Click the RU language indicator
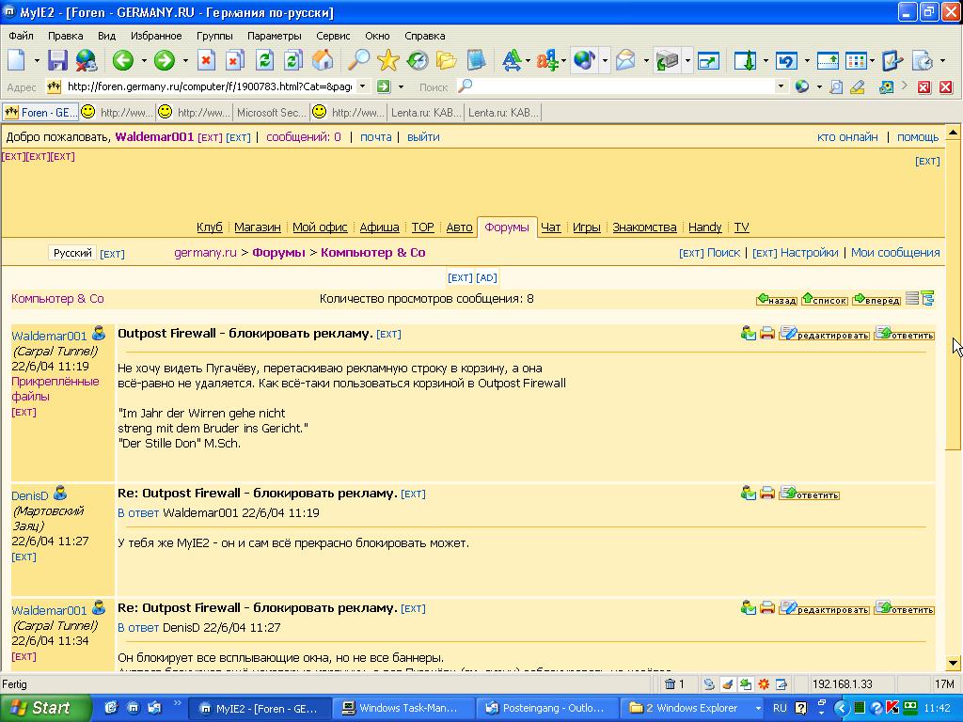This screenshot has width=963, height=722. click(780, 708)
